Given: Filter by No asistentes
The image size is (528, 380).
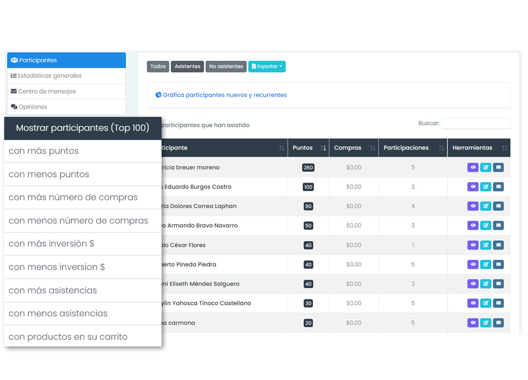Looking at the screenshot, I should (x=226, y=67).
